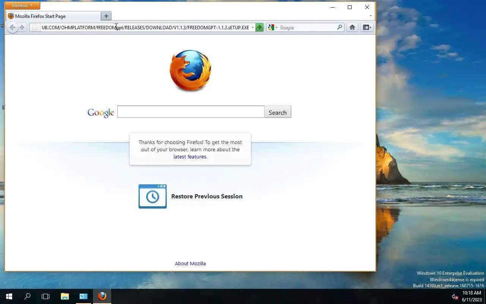Click the taskbar search magnifier
486x304 pixels.
pyautogui.click(x=27, y=296)
